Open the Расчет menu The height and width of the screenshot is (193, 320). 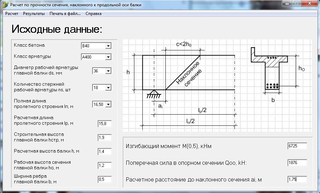[x=12, y=14]
